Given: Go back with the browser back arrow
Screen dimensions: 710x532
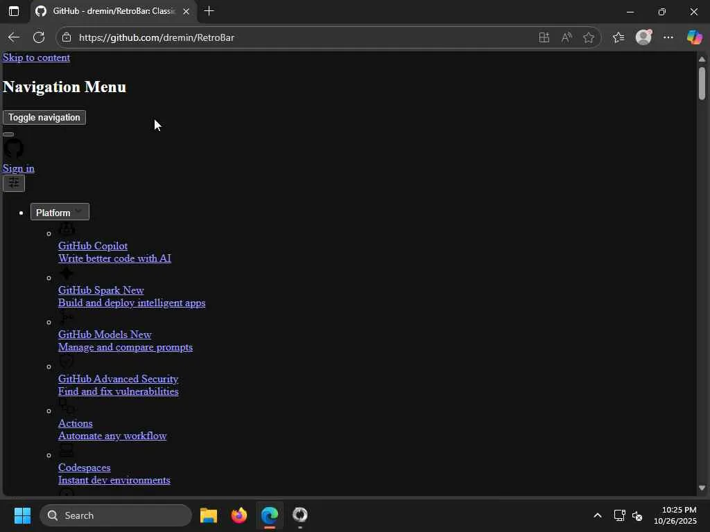Looking at the screenshot, I should [x=14, y=37].
